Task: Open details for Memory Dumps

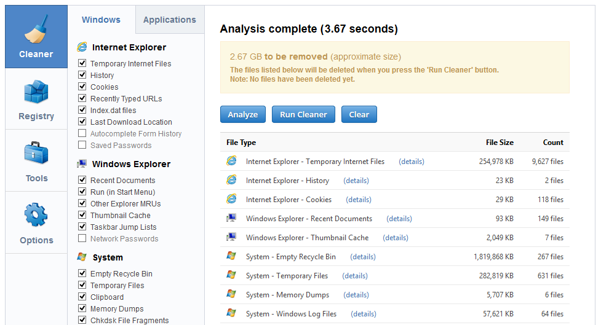Action: click(x=356, y=295)
